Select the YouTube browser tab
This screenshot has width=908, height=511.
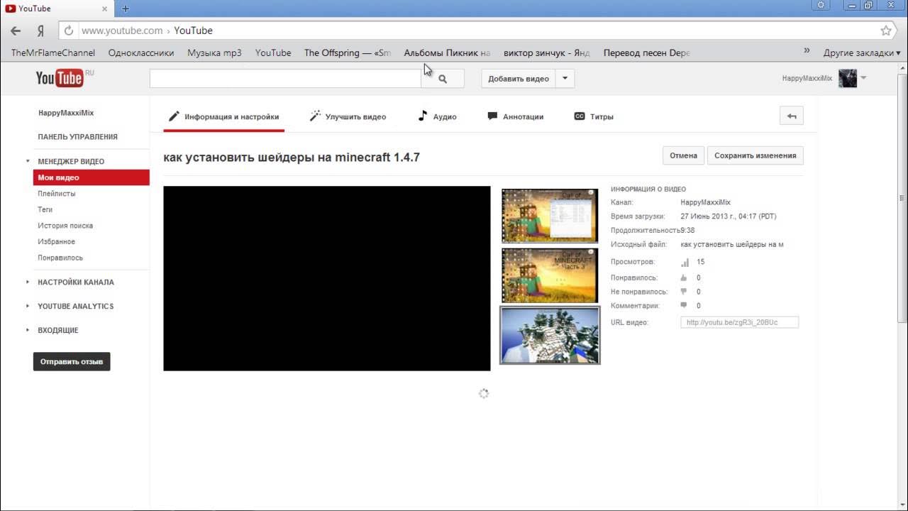pyautogui.click(x=57, y=9)
